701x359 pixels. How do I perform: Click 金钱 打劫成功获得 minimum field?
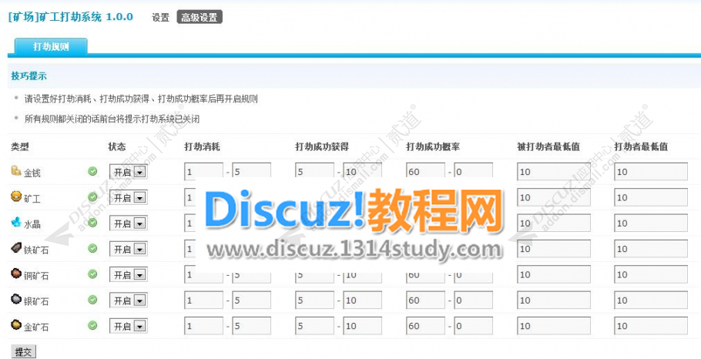pyautogui.click(x=314, y=172)
